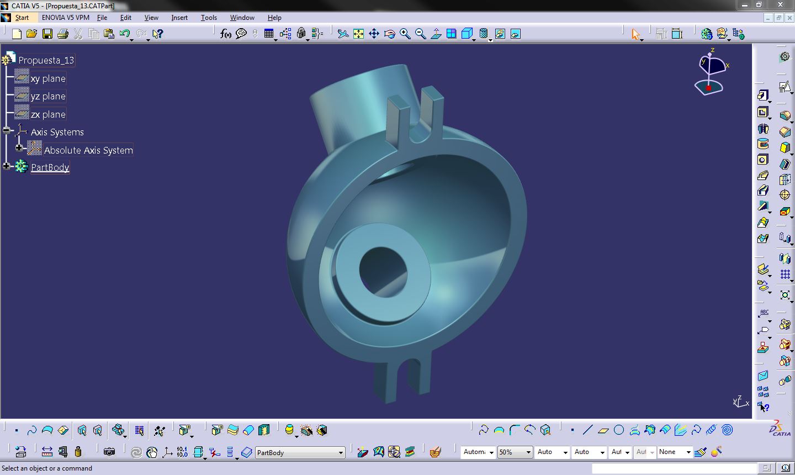Select the Circle tool in bottom toolbar
The image size is (795, 475).
pos(619,430)
